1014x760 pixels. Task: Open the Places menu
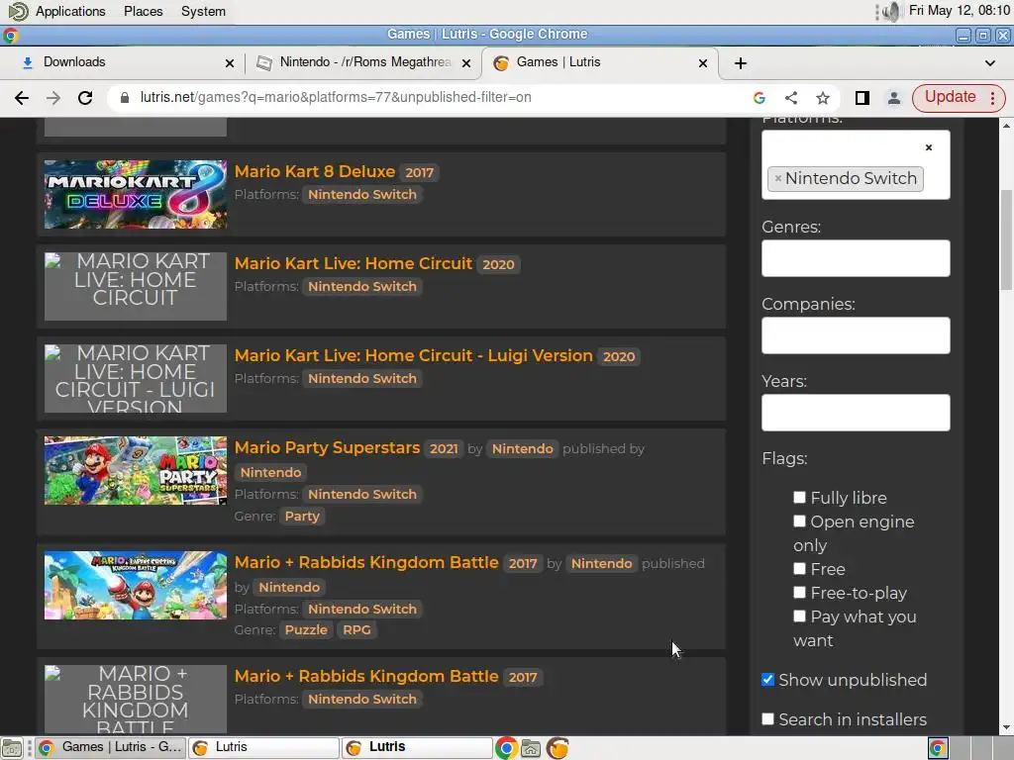(x=143, y=11)
